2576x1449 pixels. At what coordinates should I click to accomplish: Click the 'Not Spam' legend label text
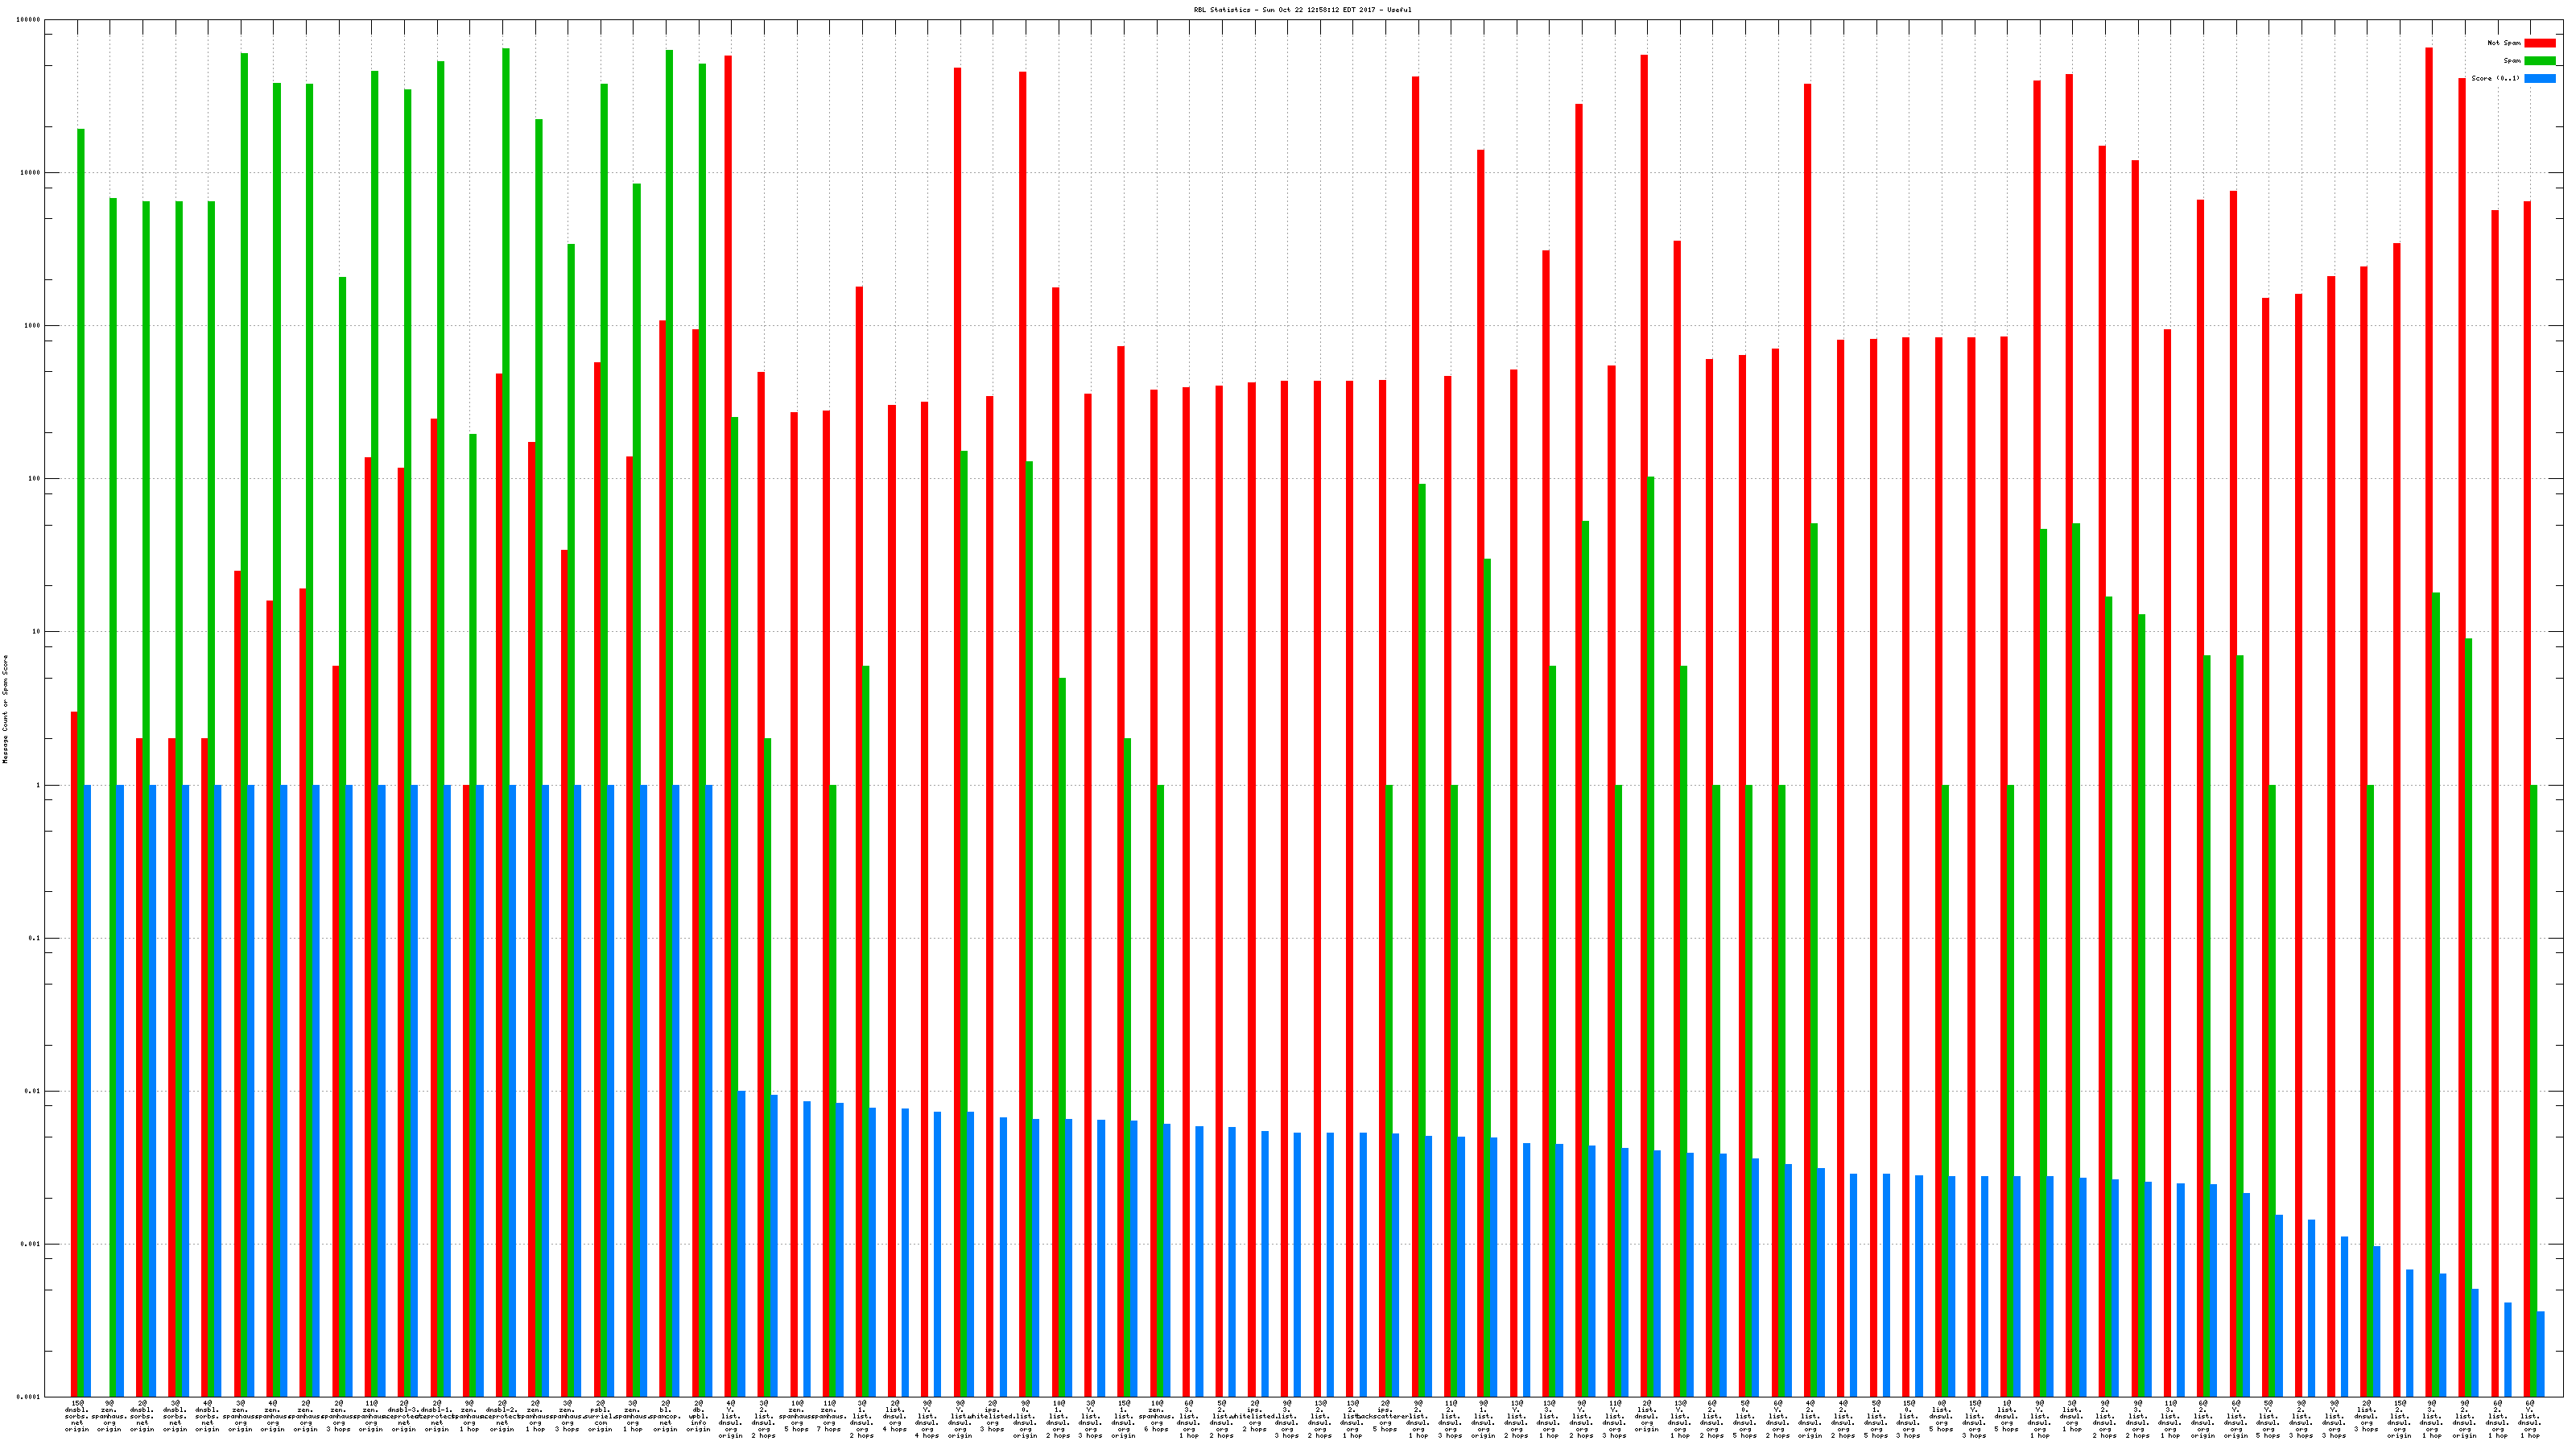tap(2504, 43)
